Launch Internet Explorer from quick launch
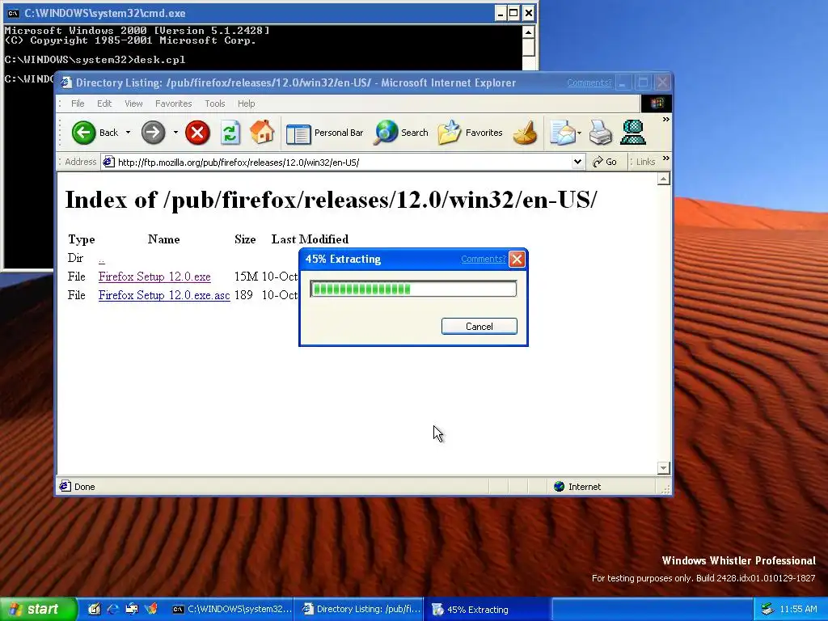828x621 pixels. click(113, 609)
